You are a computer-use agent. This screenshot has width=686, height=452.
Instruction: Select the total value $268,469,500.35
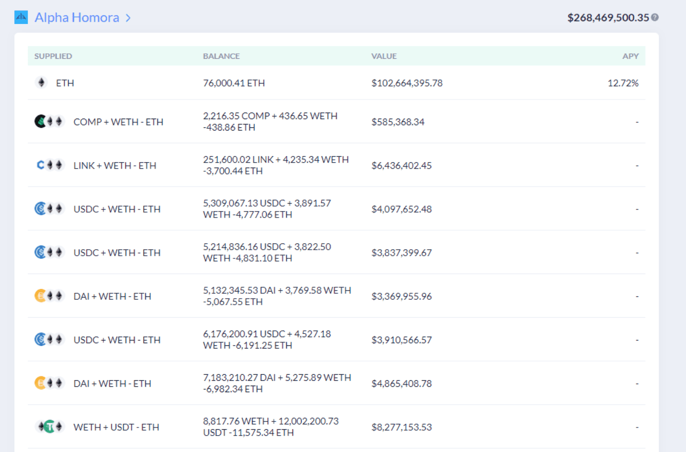click(608, 17)
